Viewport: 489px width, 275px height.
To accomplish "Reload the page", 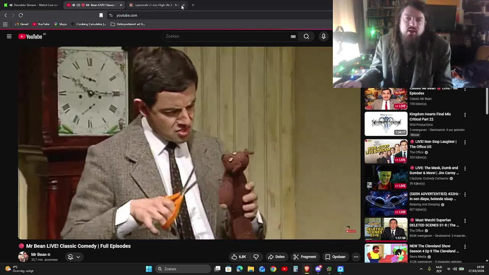I will 21,15.
